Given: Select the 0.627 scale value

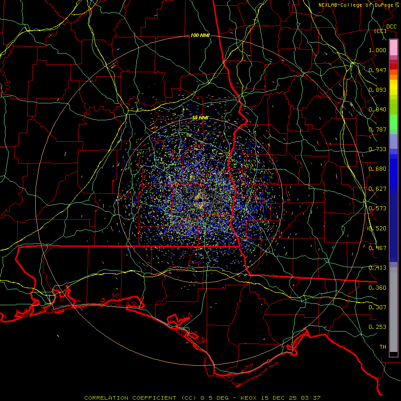Looking at the screenshot, I should (377, 189).
